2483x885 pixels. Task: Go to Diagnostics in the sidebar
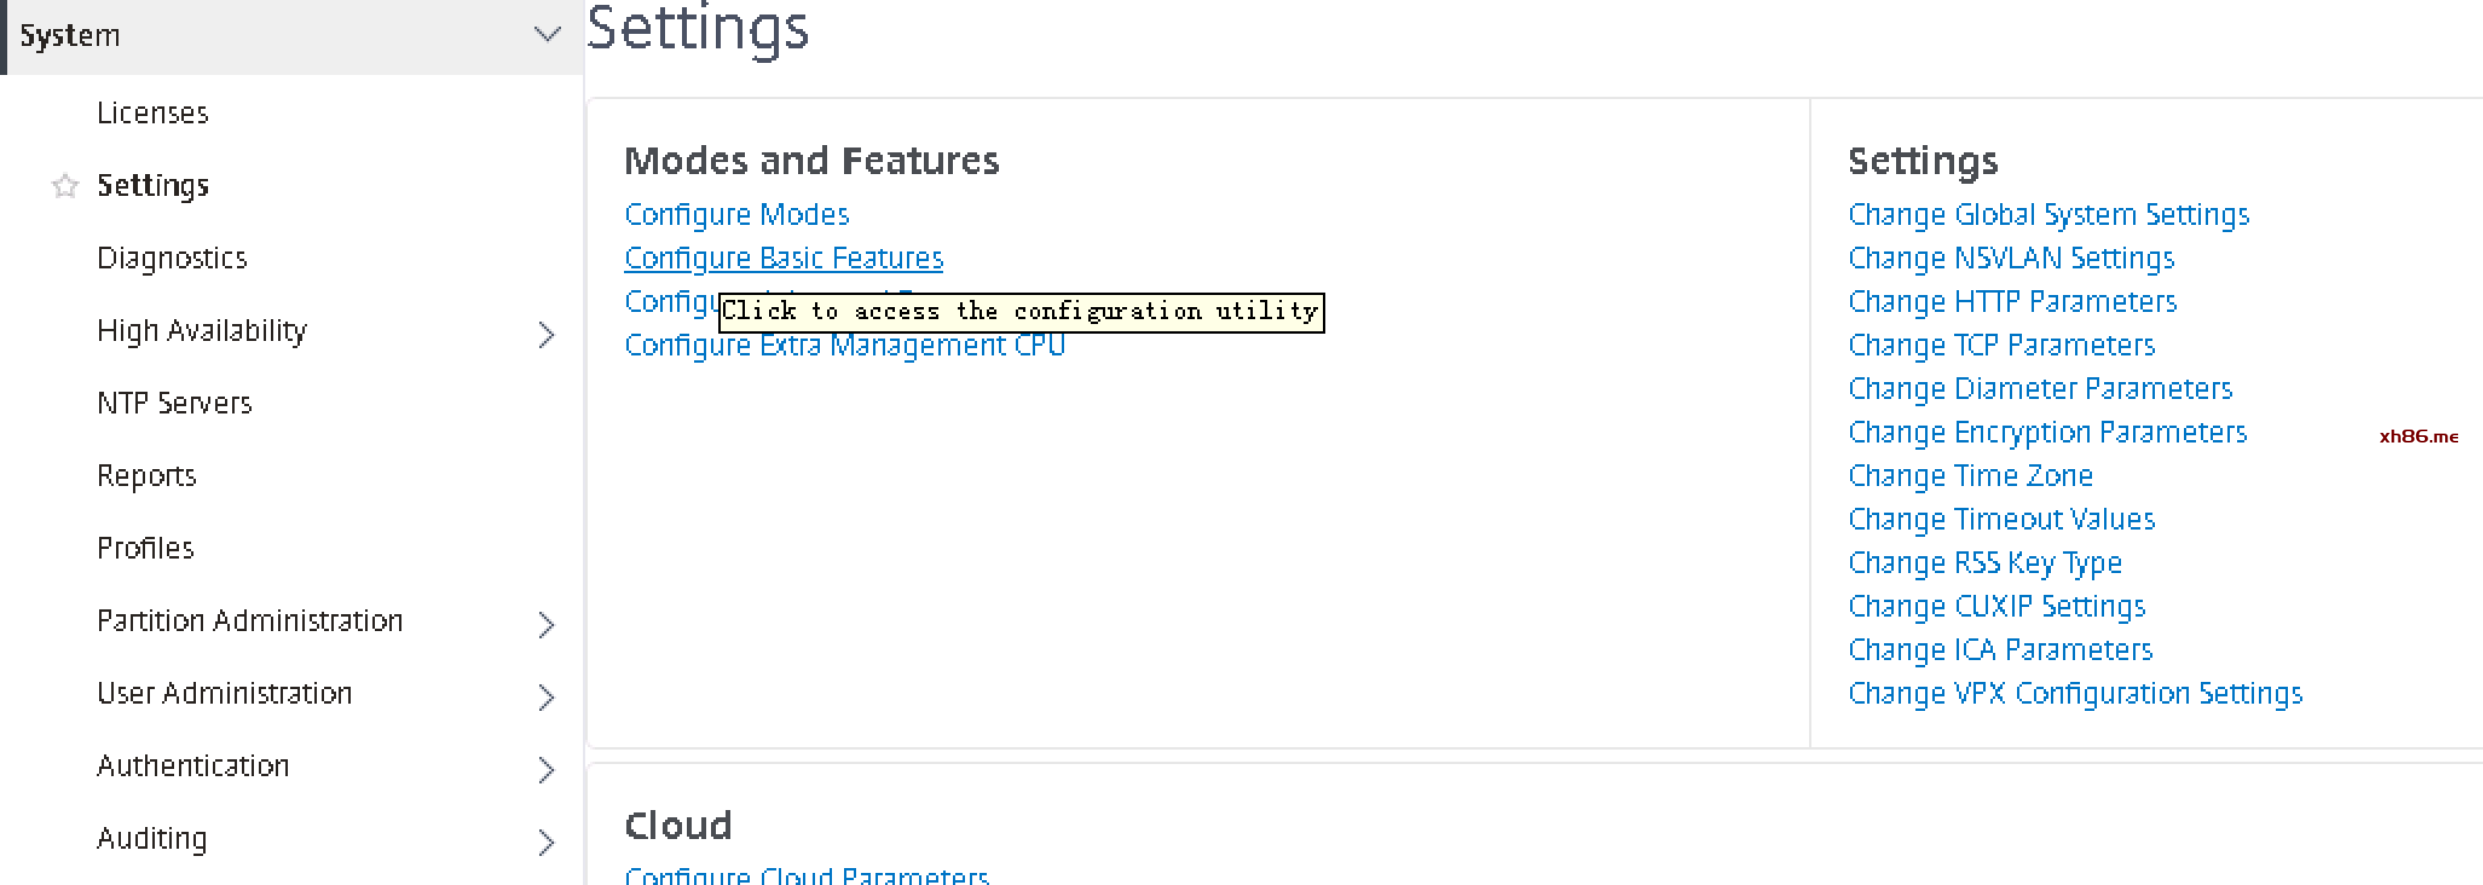pyautogui.click(x=172, y=257)
